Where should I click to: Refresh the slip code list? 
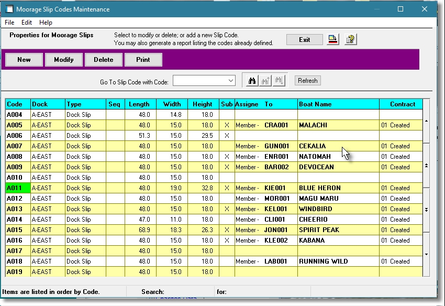point(307,80)
